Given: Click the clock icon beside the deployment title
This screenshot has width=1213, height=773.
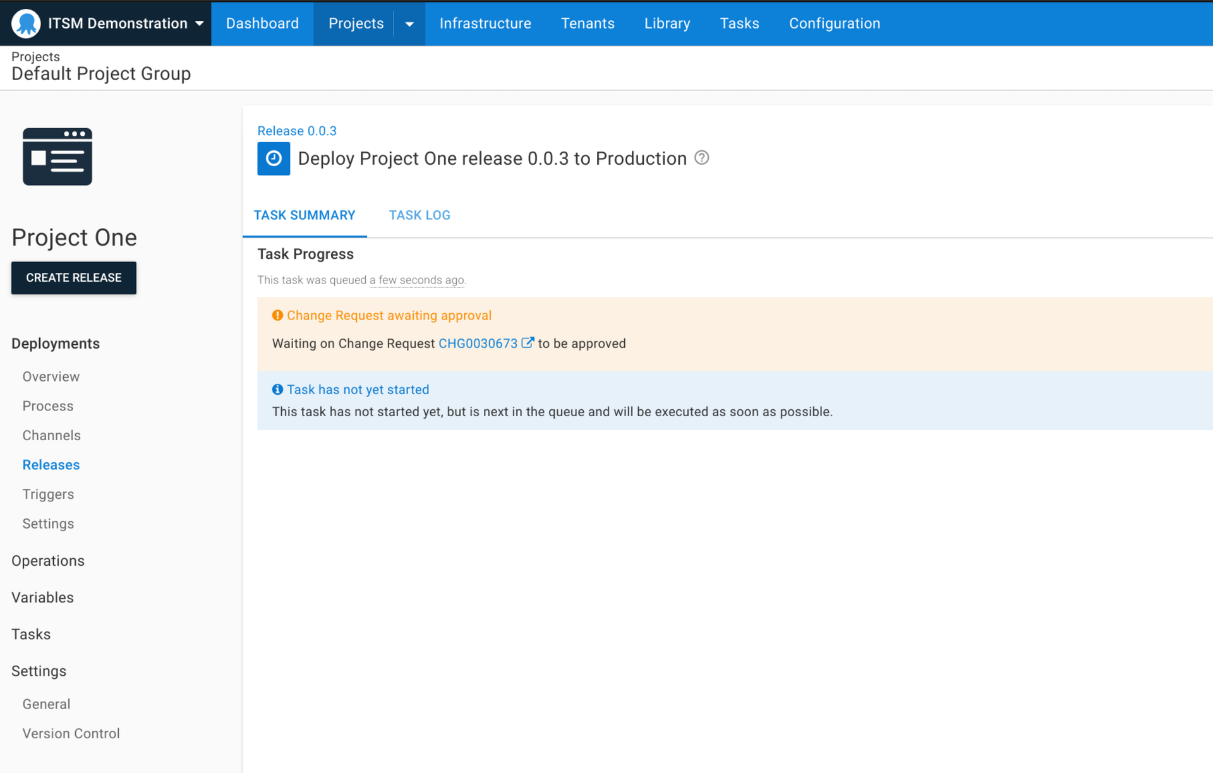Looking at the screenshot, I should tap(273, 159).
